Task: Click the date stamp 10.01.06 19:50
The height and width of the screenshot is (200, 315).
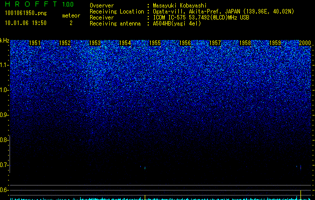Action: 26,23
